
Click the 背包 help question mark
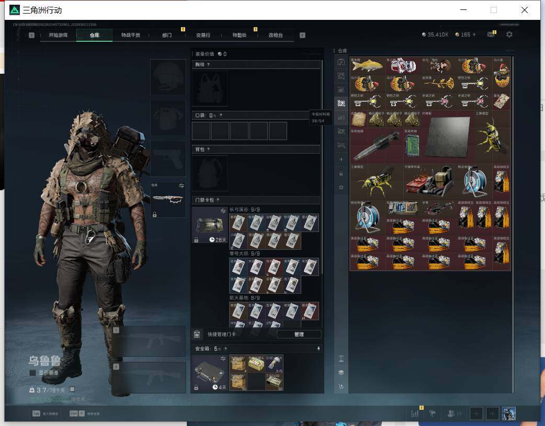coord(208,149)
